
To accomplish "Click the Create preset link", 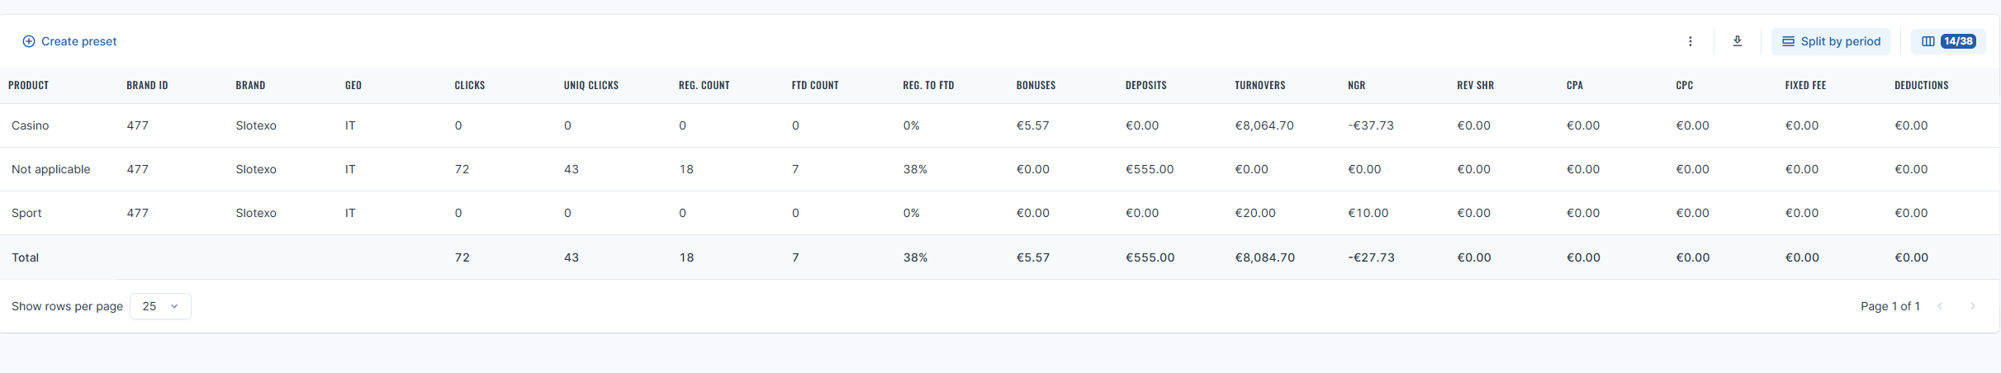I will pos(78,41).
